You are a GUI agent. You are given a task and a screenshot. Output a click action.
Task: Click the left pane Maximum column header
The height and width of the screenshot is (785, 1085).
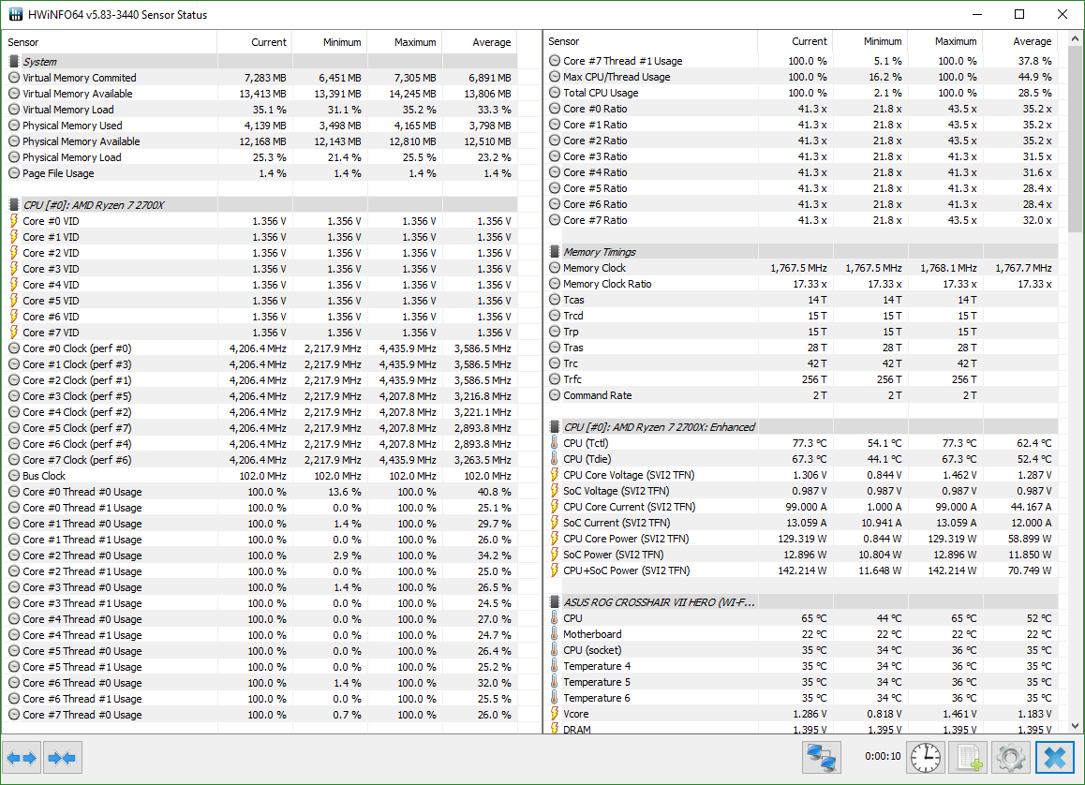click(404, 42)
